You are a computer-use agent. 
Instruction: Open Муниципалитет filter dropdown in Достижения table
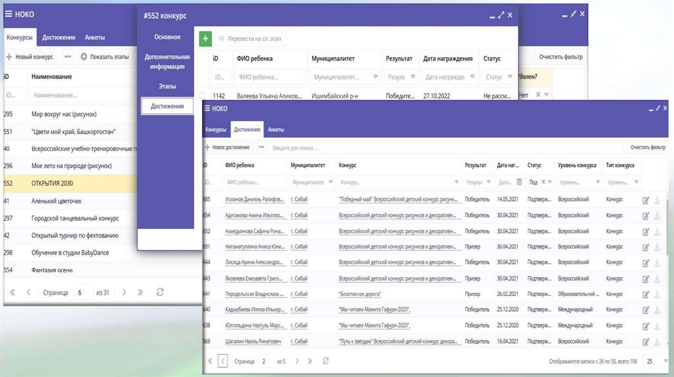point(330,182)
